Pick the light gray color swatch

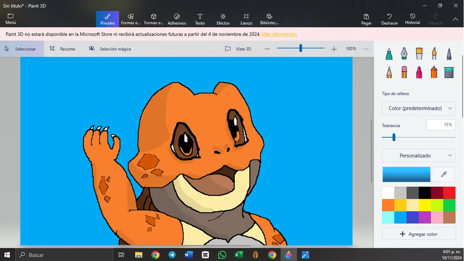click(400, 193)
